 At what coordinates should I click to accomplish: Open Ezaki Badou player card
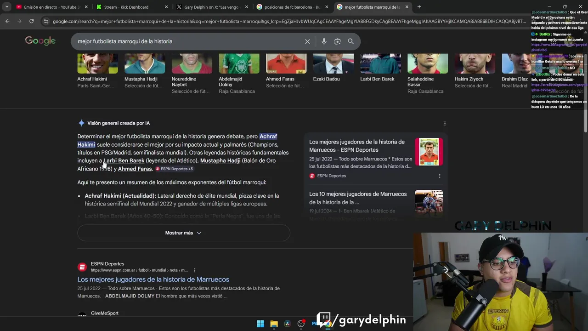point(334,68)
